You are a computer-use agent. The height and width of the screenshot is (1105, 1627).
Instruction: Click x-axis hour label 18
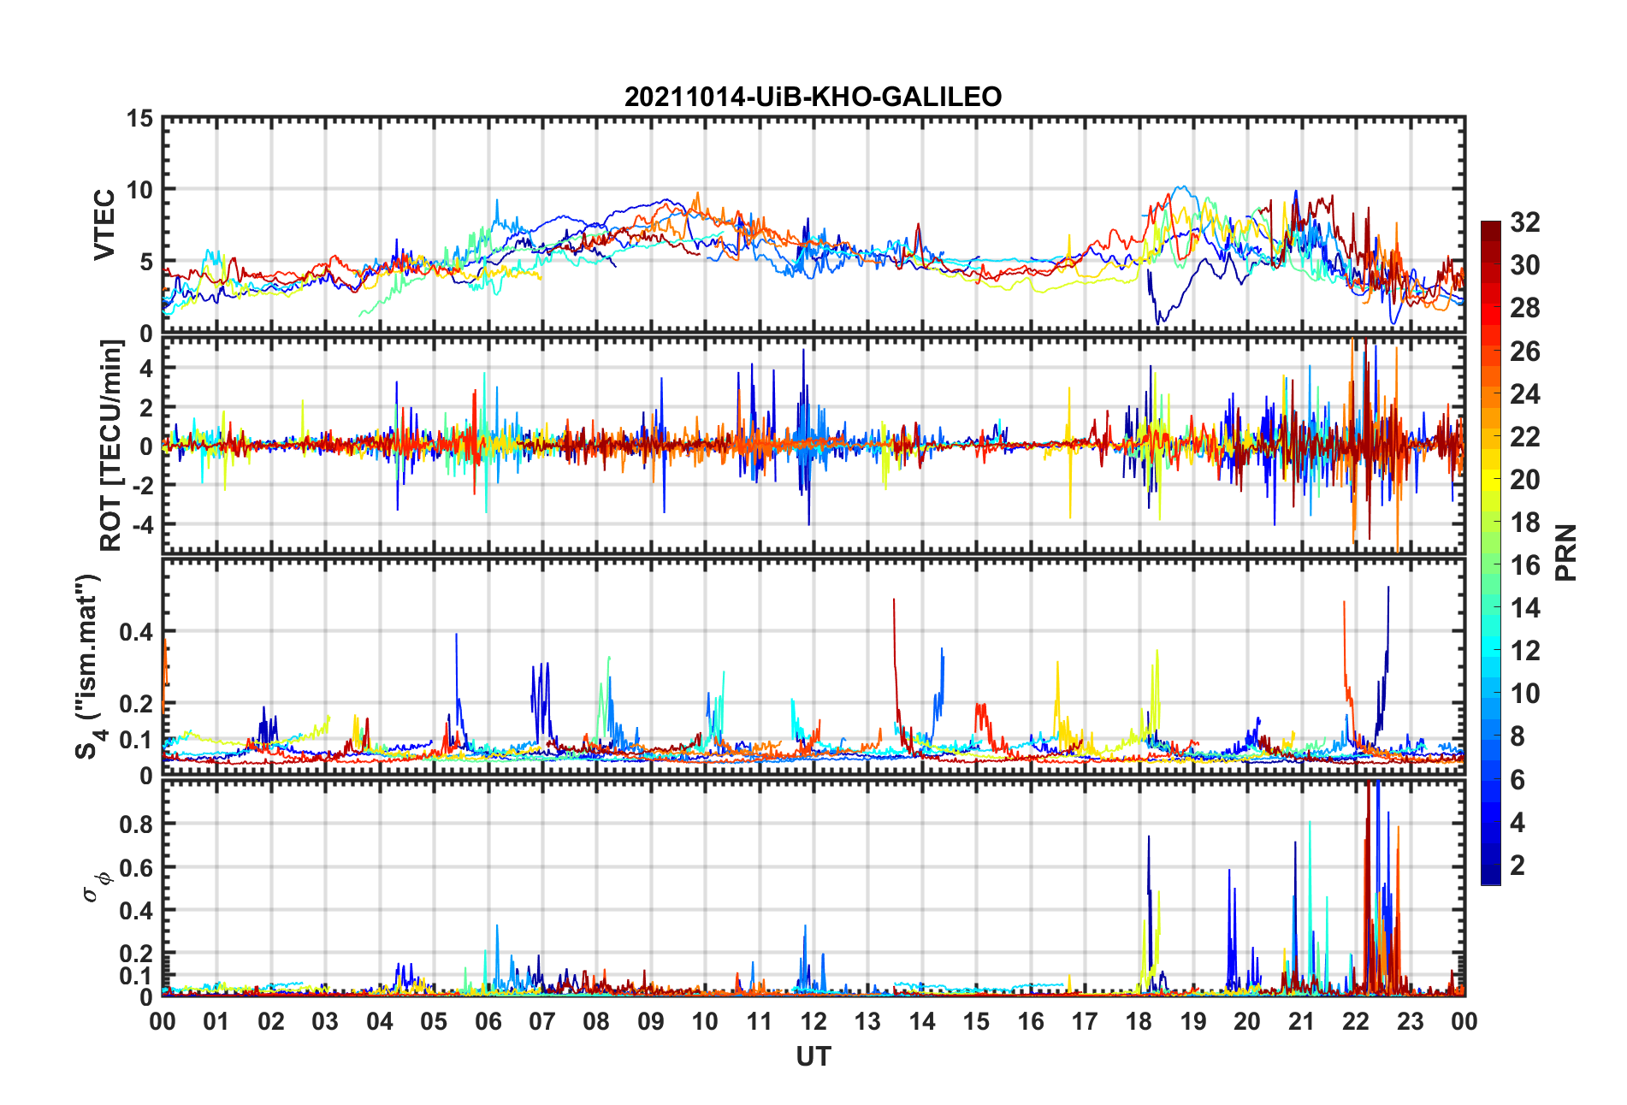pyautogui.click(x=1139, y=1021)
